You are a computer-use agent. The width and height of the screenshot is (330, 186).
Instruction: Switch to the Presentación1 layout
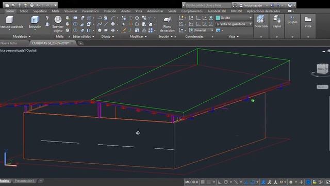point(24,181)
